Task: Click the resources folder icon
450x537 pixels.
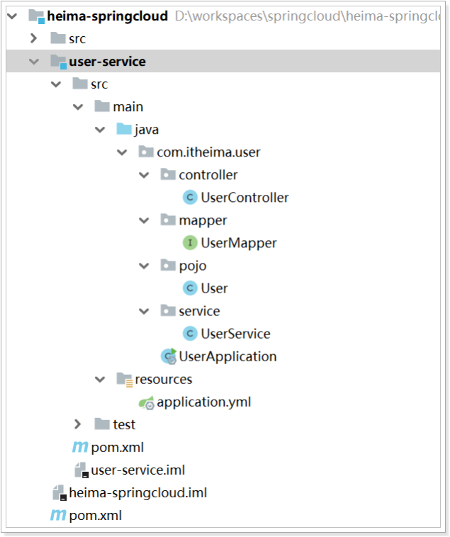Action: (124, 380)
